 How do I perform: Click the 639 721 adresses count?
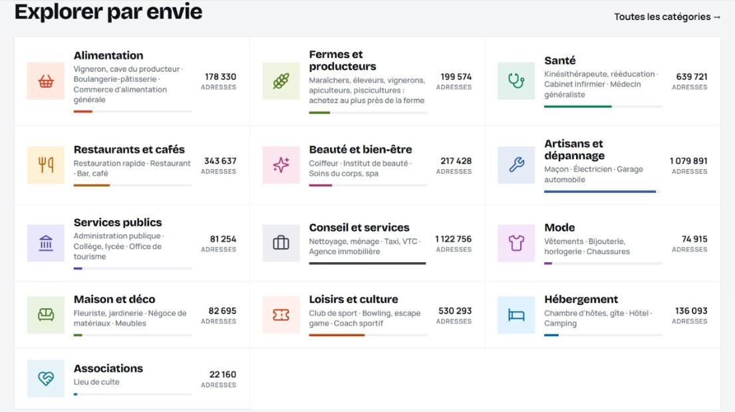(690, 81)
